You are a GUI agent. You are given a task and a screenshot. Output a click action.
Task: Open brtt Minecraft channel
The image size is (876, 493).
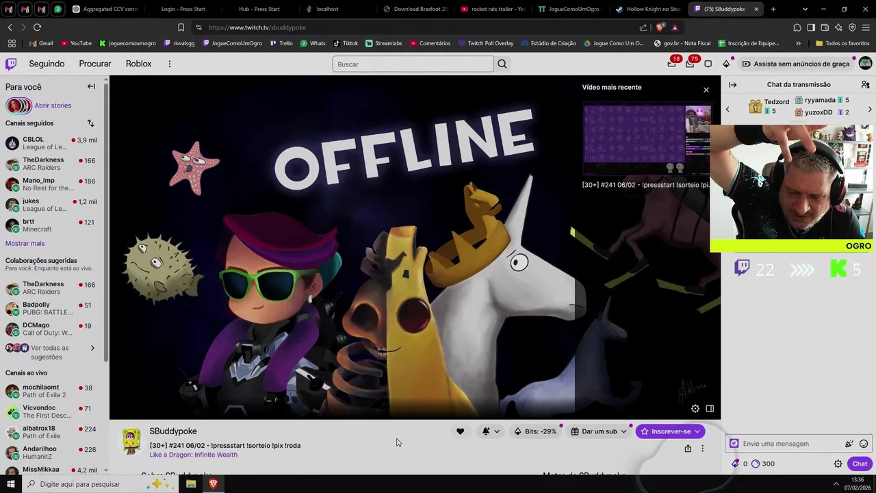[51, 225]
